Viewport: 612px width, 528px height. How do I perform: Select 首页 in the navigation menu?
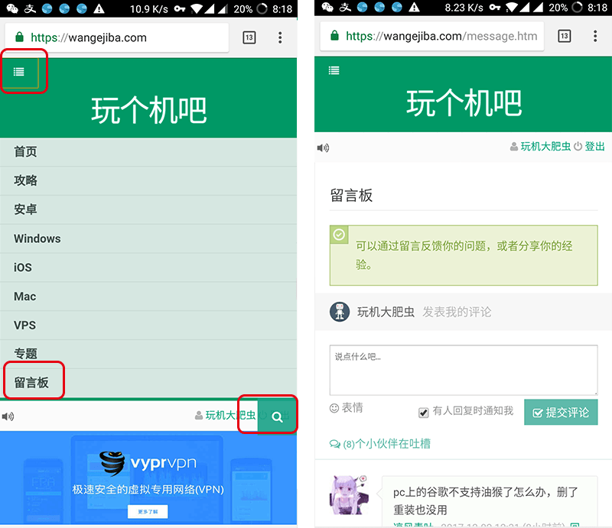click(25, 152)
